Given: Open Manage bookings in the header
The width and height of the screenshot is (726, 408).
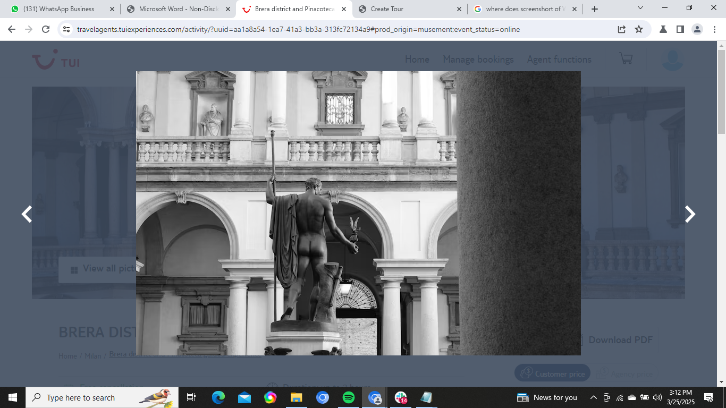Looking at the screenshot, I should click(478, 59).
